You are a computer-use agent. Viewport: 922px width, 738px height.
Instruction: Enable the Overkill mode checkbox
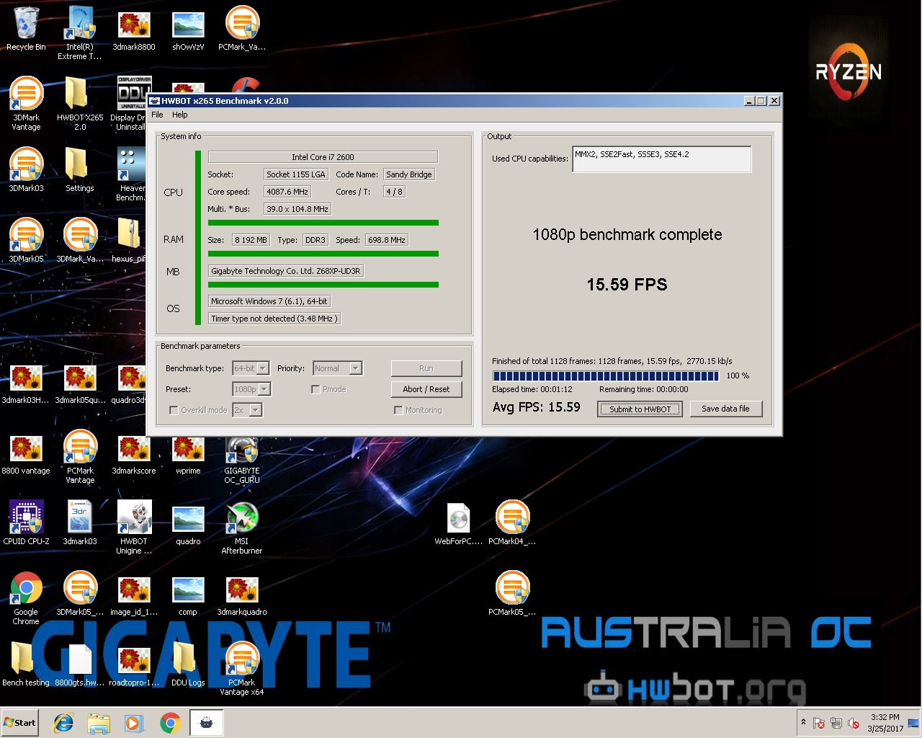click(x=174, y=410)
